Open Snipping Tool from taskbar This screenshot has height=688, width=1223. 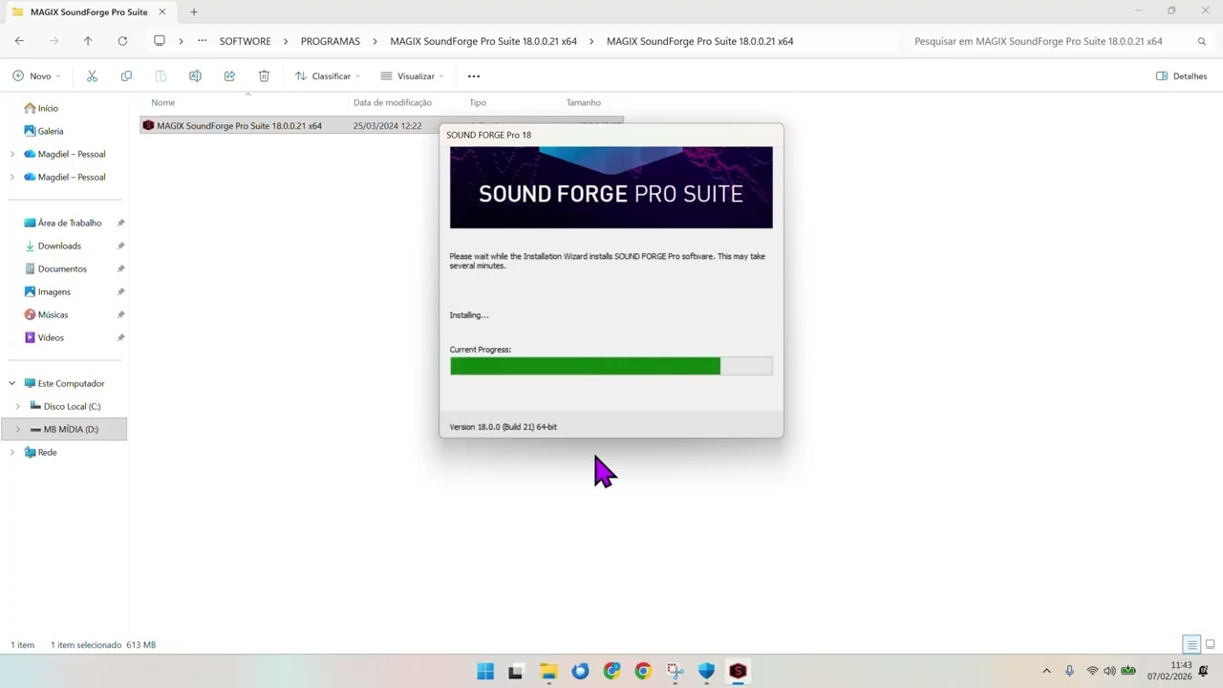coord(675,672)
